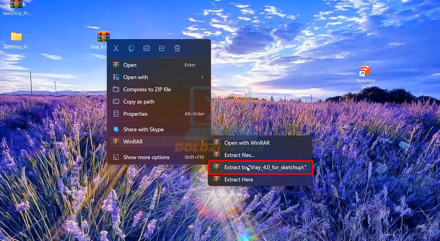Screen dimensions: 440x241
Task: Click the Copy icon in context menu
Action: coord(131,48)
